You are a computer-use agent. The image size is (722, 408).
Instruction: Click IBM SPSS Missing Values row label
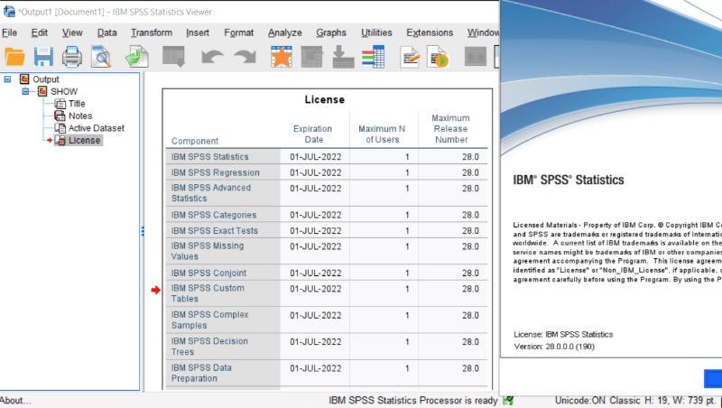coord(208,251)
